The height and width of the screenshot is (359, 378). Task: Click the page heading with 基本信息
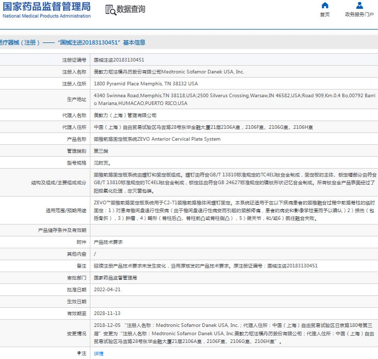point(72,42)
